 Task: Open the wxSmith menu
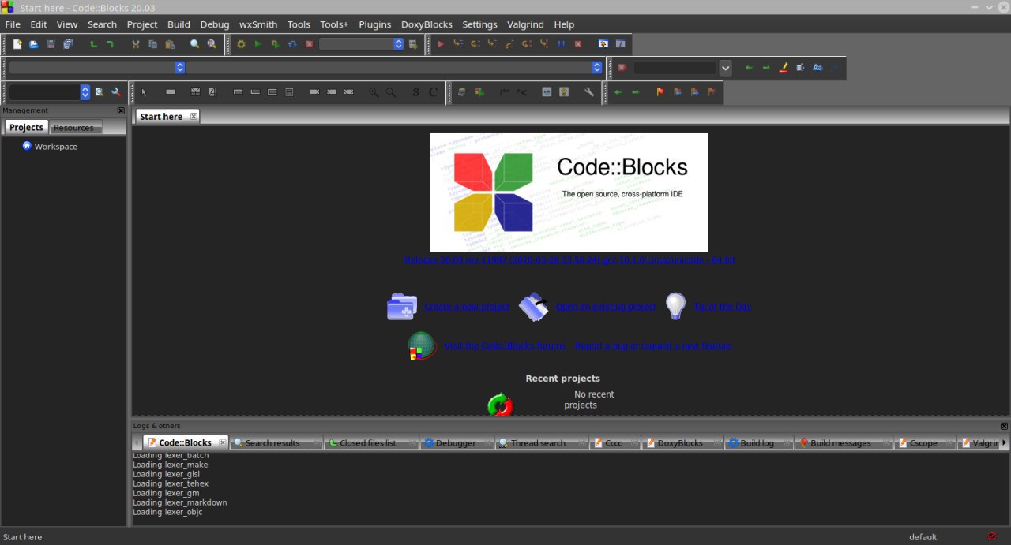pos(258,24)
